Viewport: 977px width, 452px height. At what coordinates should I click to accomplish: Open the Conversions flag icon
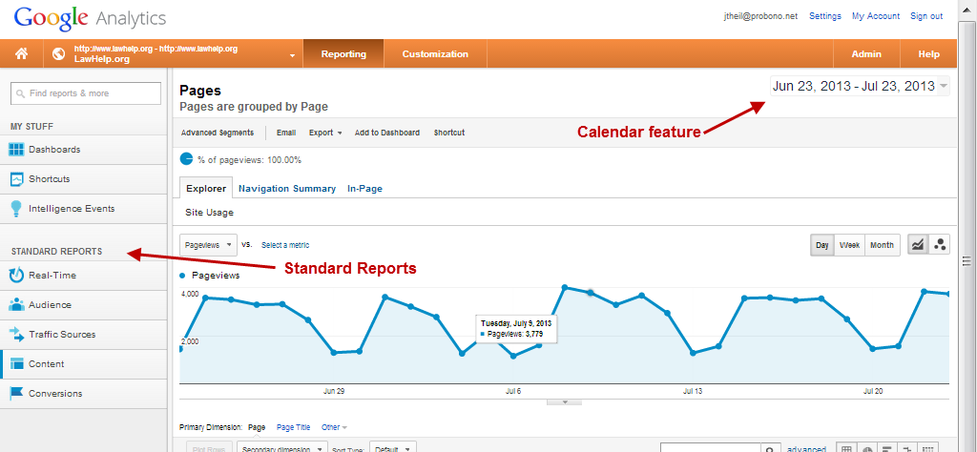coord(17,394)
